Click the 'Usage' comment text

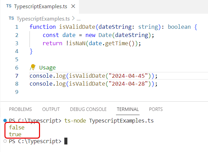tap(48, 68)
